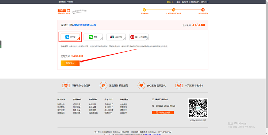This screenshot has height=135, width=268.
Task: Open 服务协议 footer link
Action: coord(77,110)
